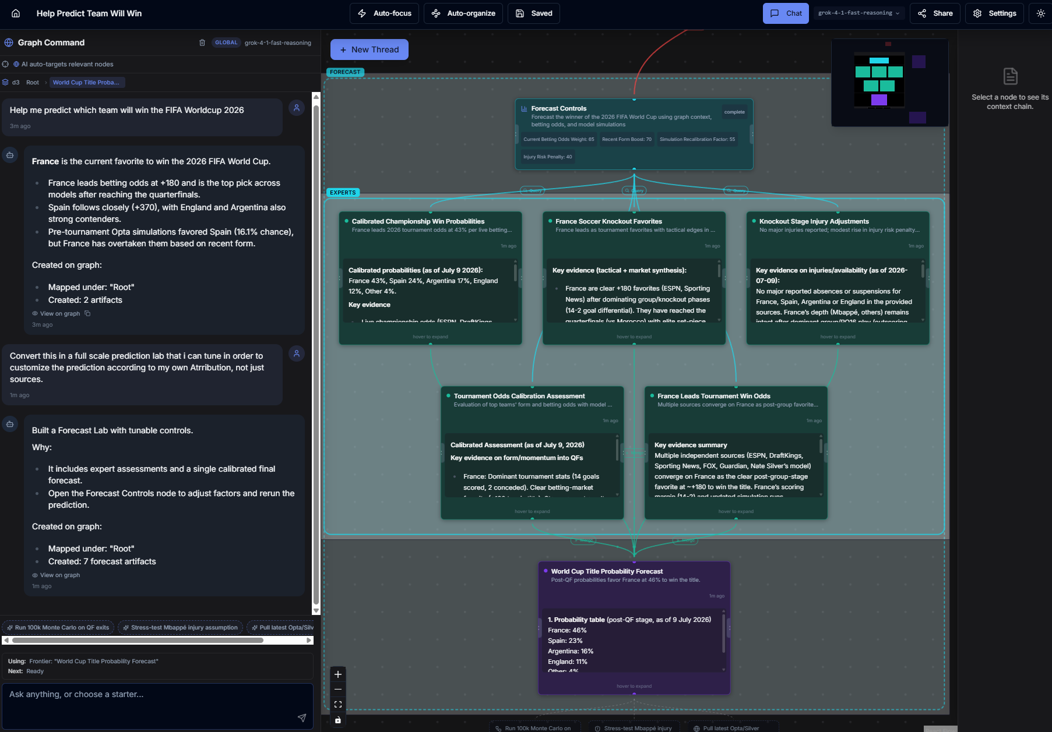Click the New Thread button
The image size is (1052, 732).
[370, 49]
